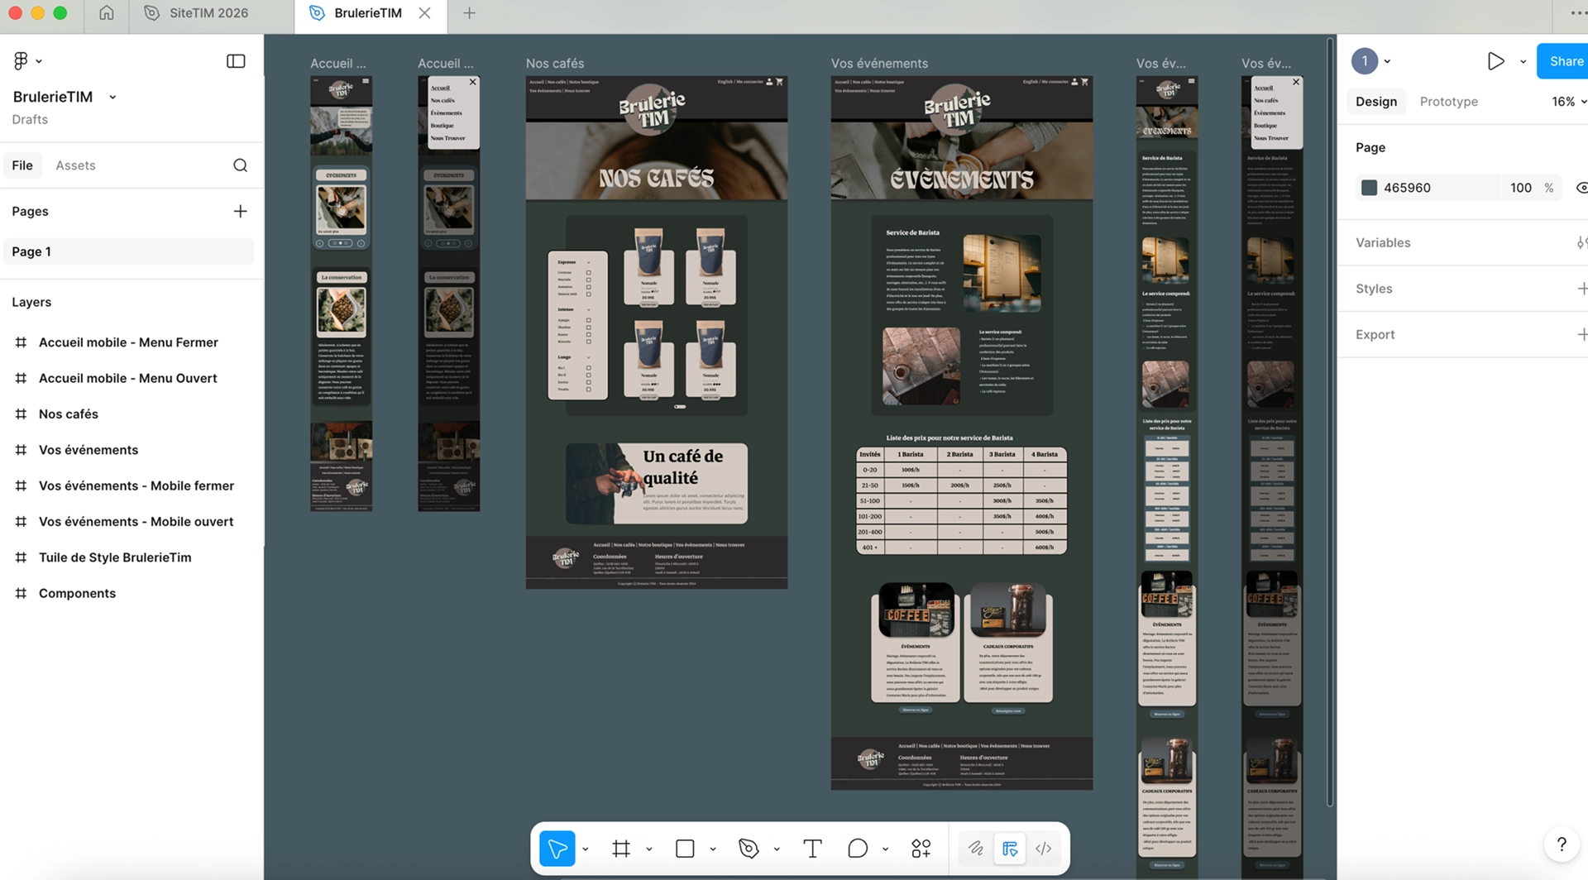Select the Move tool in toolbar
Screen dimensions: 1588x880
coord(557,849)
